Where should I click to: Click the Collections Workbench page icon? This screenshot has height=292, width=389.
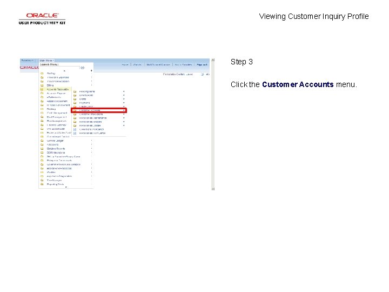(75, 129)
